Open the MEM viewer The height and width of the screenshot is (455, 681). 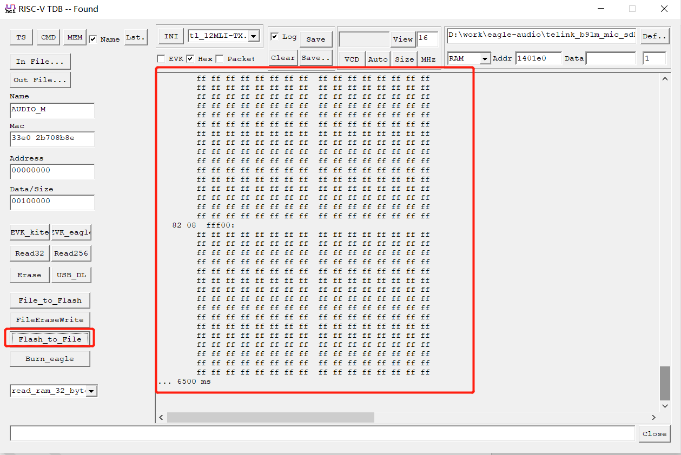click(x=74, y=37)
